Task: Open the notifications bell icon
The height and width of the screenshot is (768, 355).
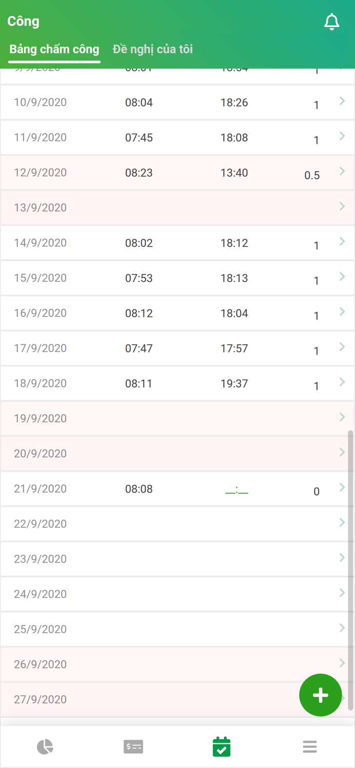Action: coord(331,22)
